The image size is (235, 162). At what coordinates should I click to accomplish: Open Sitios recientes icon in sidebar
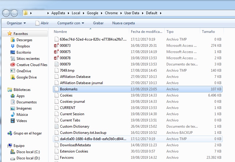pos(13,58)
